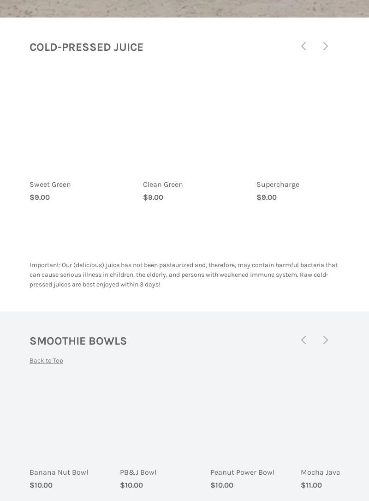
Task: Open the Mocha Java bowl item
Action: coord(320,472)
